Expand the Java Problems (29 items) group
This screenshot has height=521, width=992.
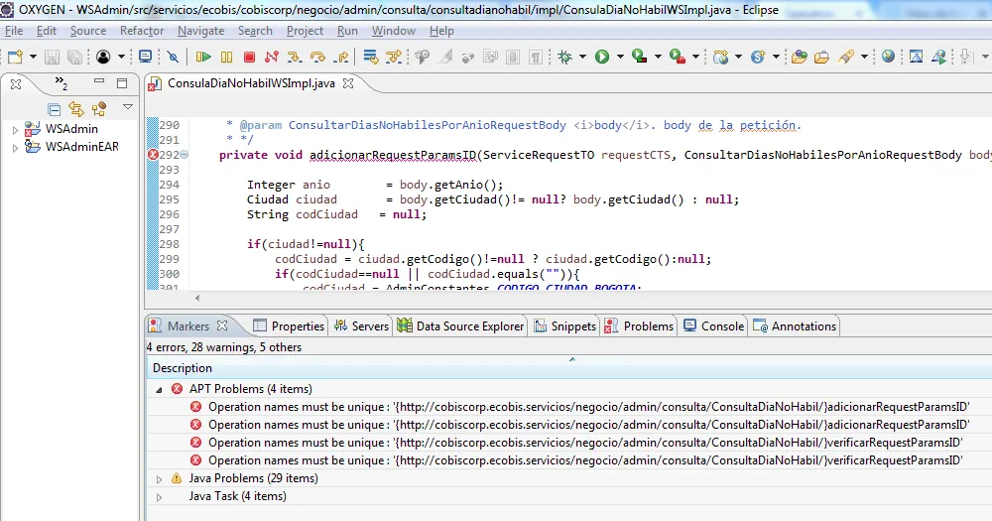click(x=159, y=479)
